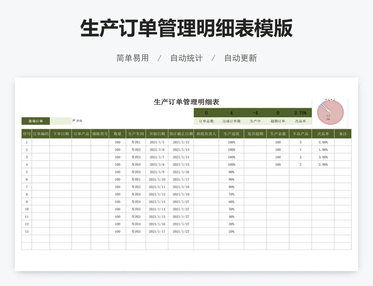Select the 生产车间 column header
373x286 pixels.
pyautogui.click(x=136, y=134)
